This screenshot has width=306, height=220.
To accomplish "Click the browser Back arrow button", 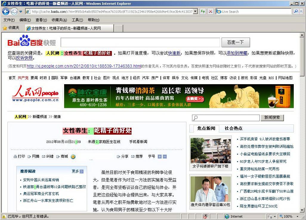I will [6, 12].
